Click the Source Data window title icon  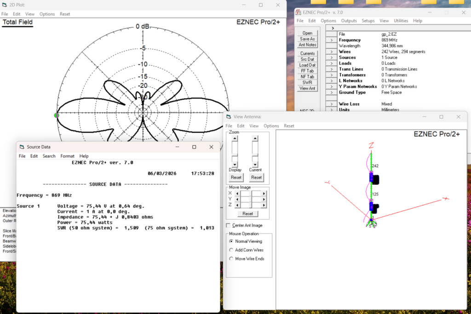[22, 147]
